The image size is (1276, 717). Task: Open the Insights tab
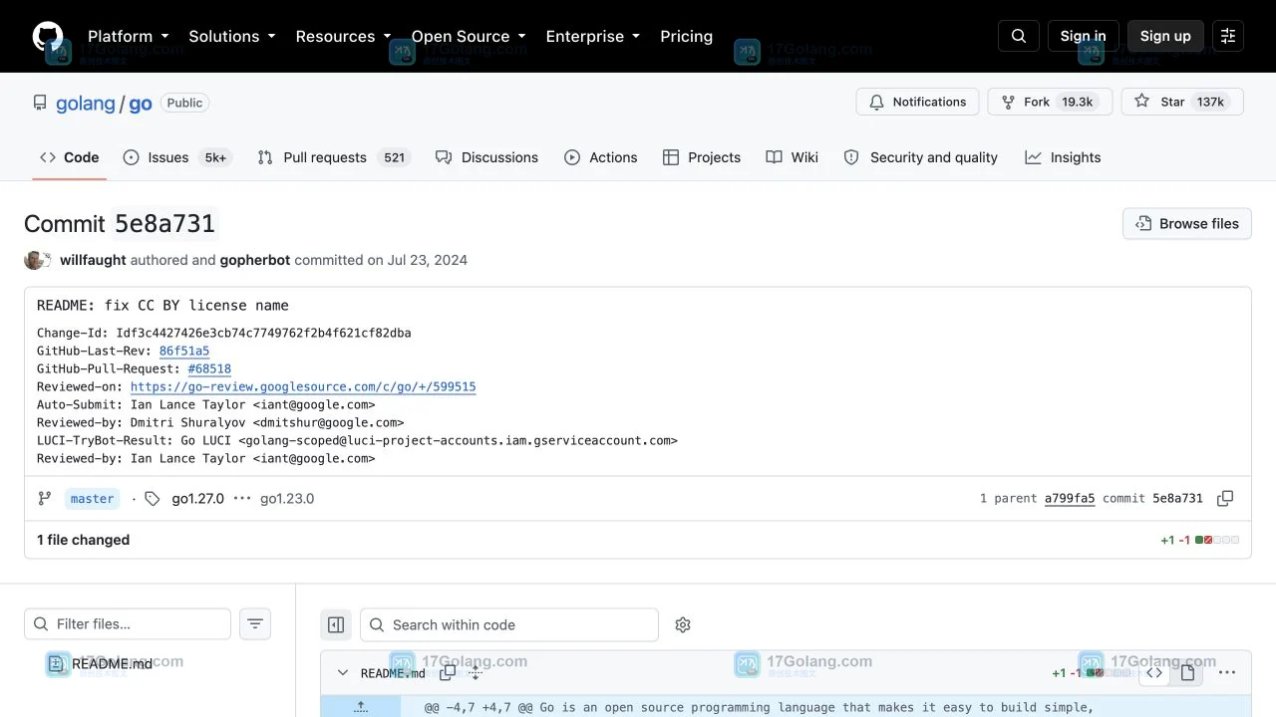(1063, 157)
